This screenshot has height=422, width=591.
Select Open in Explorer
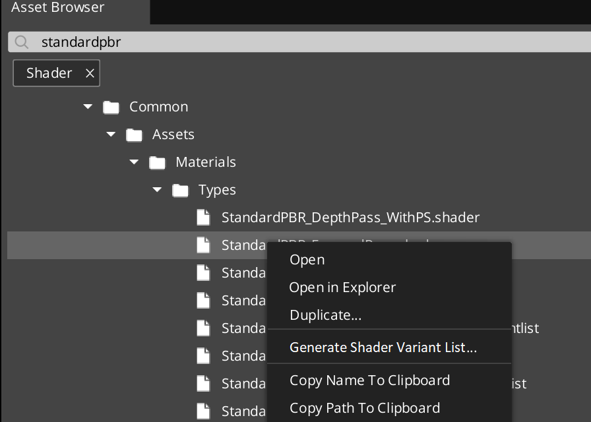[x=342, y=287]
